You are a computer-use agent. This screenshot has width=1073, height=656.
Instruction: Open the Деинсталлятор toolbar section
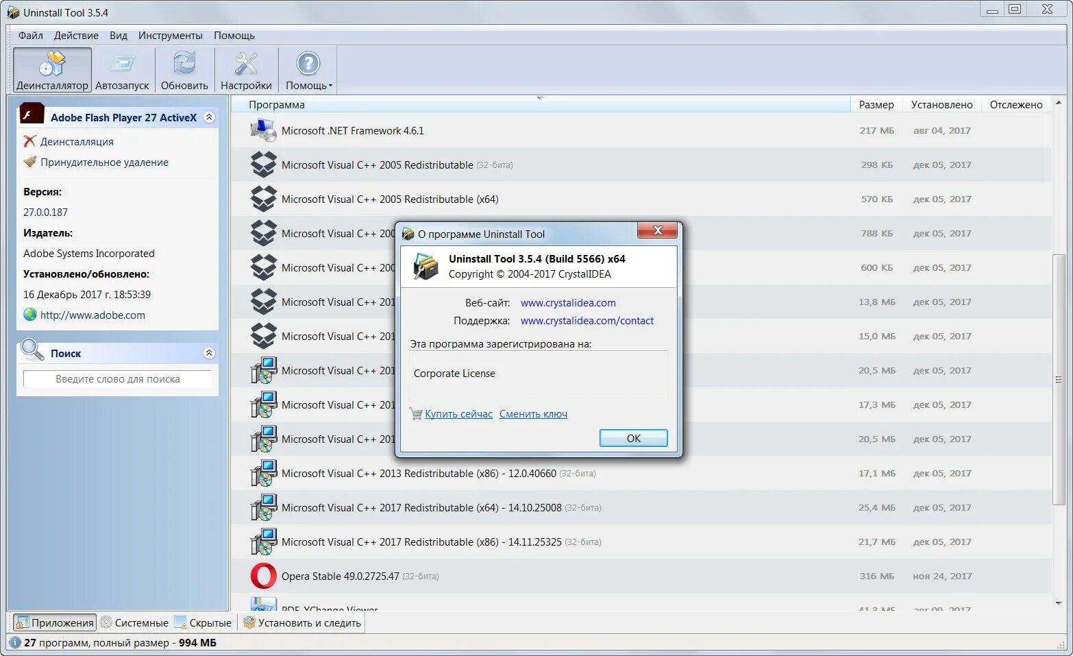coord(52,70)
